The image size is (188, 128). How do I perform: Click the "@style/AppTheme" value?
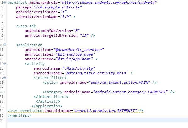74,59
